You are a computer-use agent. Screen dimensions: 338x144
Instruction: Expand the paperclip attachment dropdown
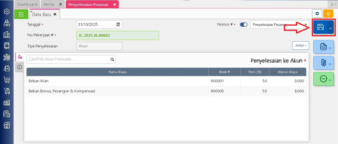[x=330, y=63]
